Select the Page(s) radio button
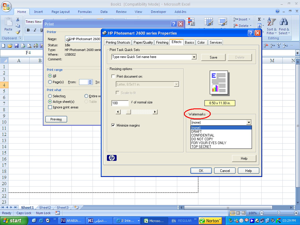 tap(50, 82)
